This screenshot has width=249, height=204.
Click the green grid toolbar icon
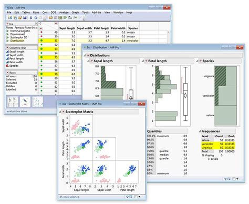pyautogui.click(x=60, y=17)
